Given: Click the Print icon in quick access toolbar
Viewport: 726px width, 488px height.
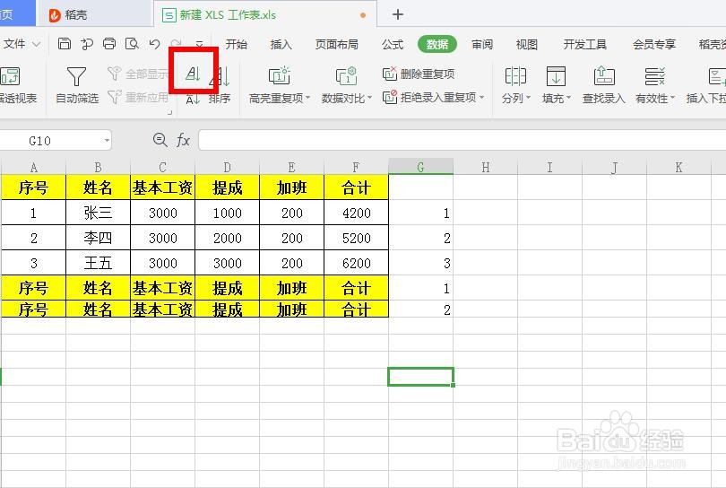Looking at the screenshot, I should pos(109,44).
